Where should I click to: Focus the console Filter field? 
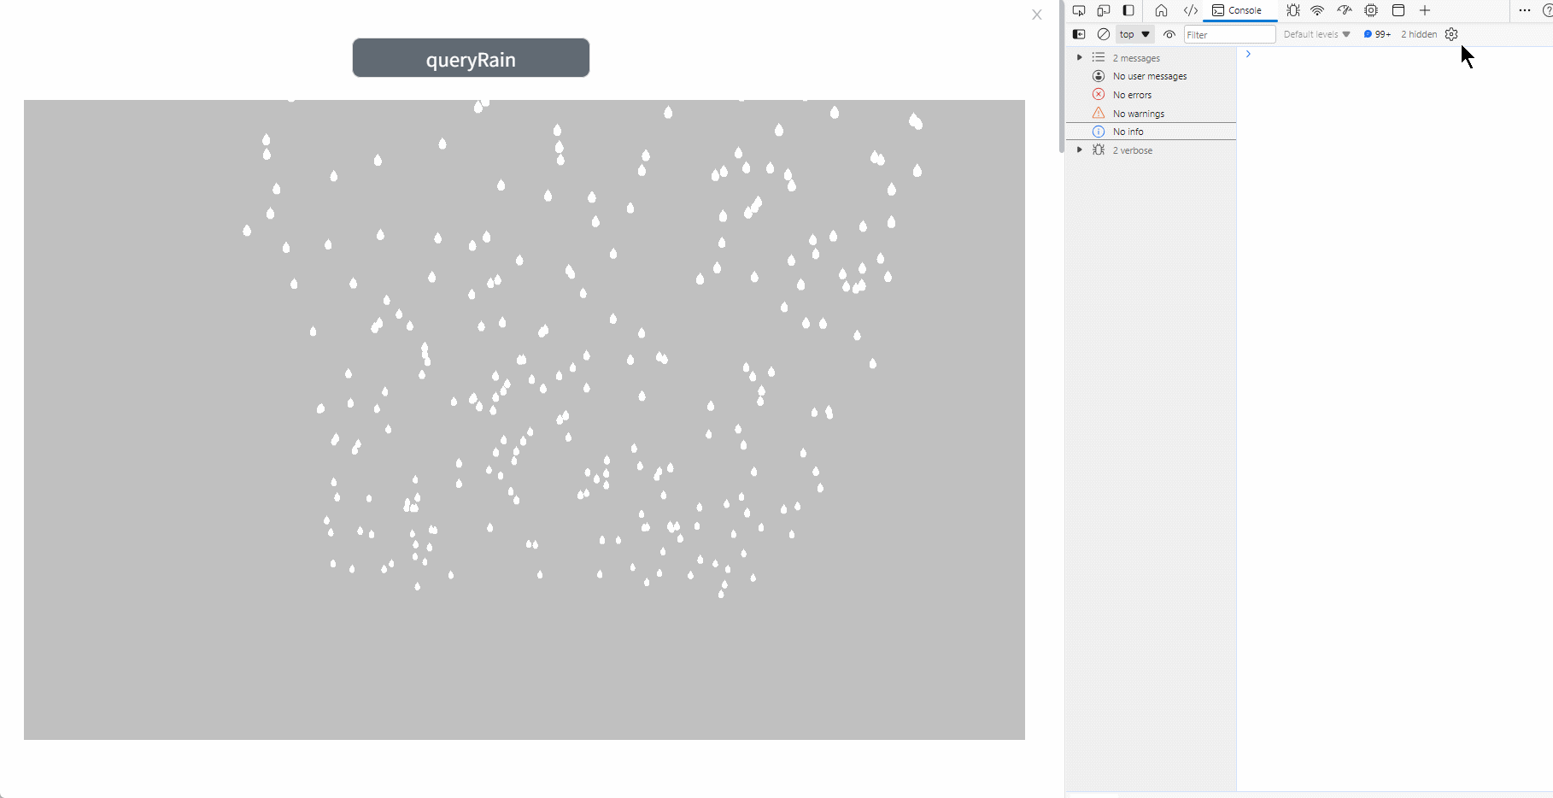point(1229,34)
